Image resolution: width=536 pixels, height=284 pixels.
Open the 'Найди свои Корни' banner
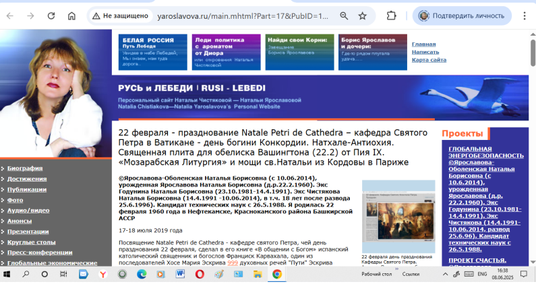point(300,52)
